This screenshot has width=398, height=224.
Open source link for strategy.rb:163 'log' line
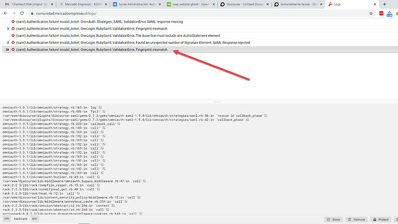tap(100, 107)
